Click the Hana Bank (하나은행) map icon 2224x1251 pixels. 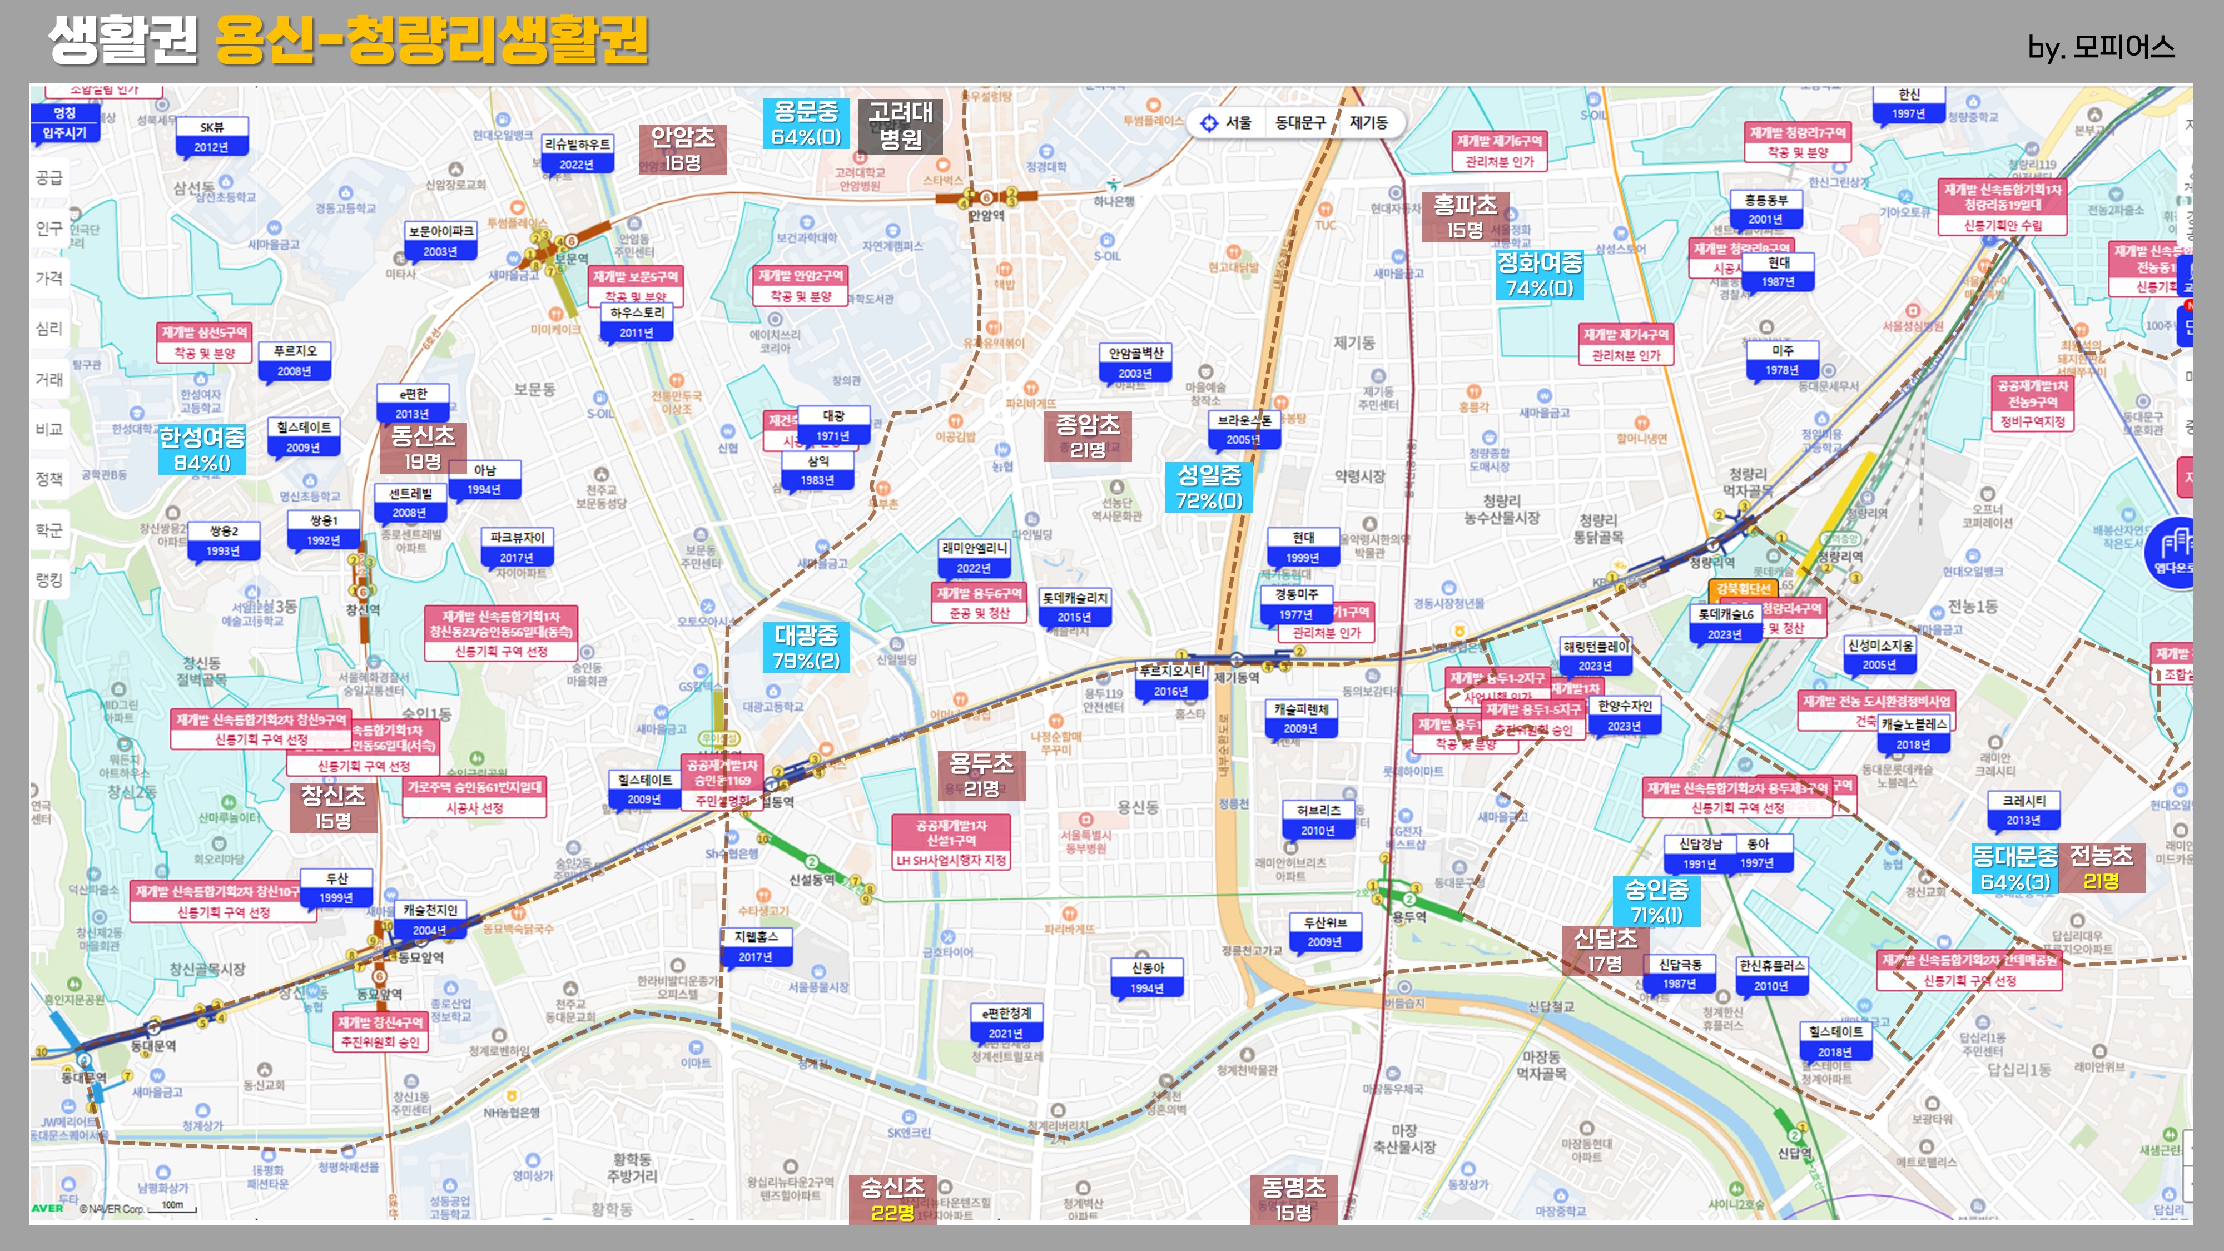1114,184
